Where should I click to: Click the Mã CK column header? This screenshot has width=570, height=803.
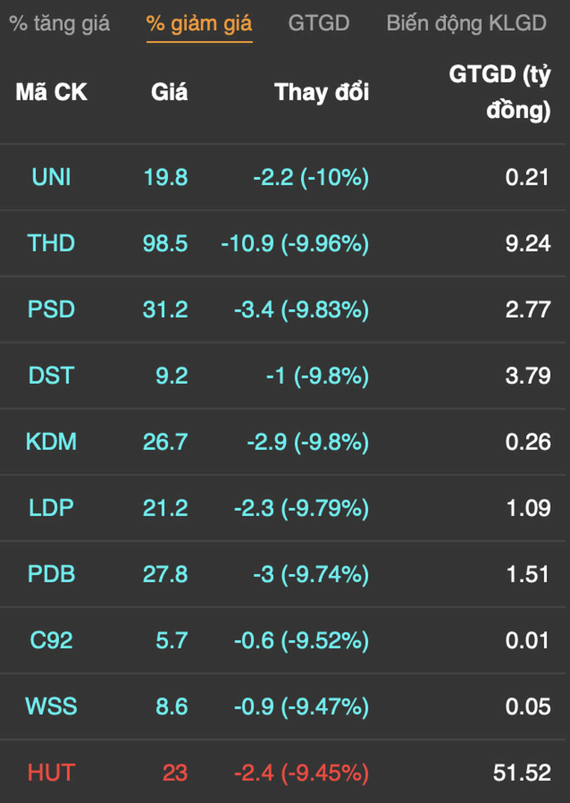[x=51, y=92]
